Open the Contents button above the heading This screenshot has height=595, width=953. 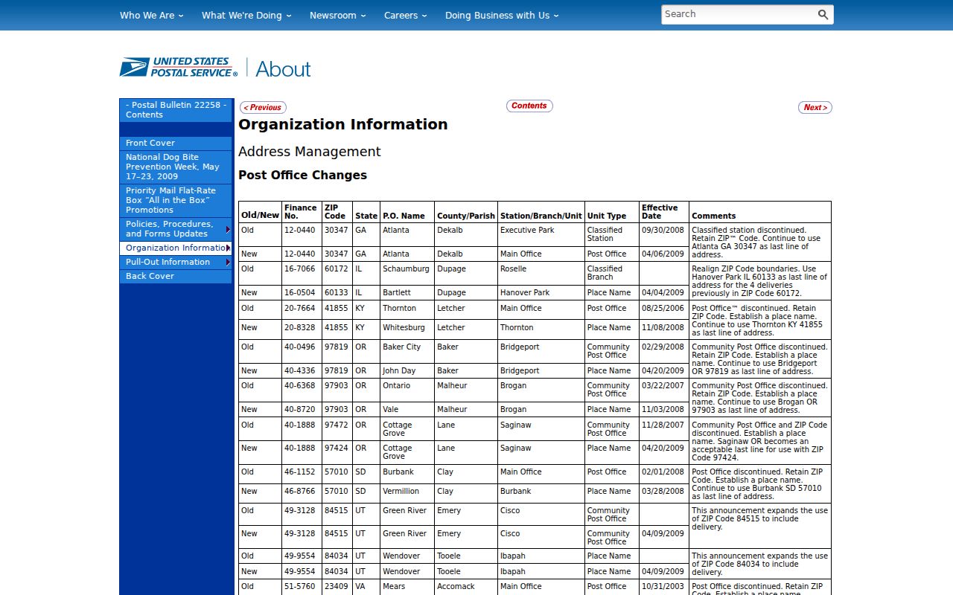(x=529, y=106)
